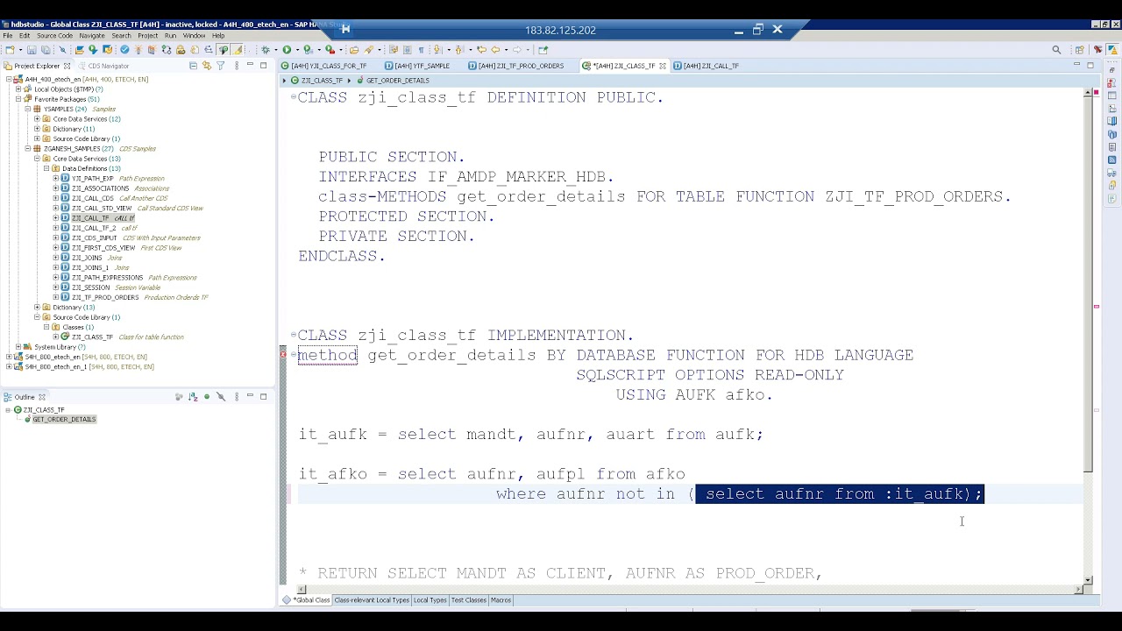Click the Debug bug icon

coord(266,50)
